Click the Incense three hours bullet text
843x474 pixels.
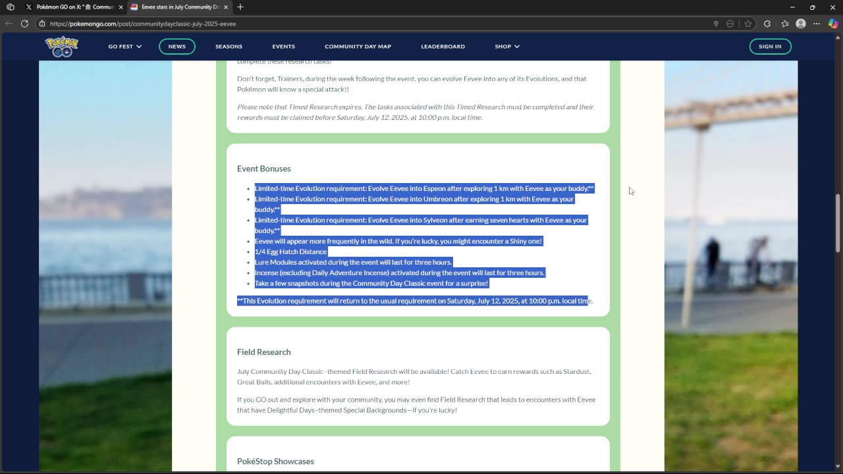click(x=400, y=273)
